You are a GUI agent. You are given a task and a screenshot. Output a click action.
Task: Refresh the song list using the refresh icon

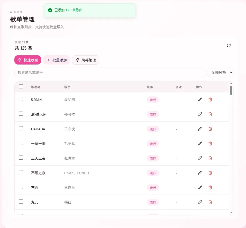[x=229, y=45]
